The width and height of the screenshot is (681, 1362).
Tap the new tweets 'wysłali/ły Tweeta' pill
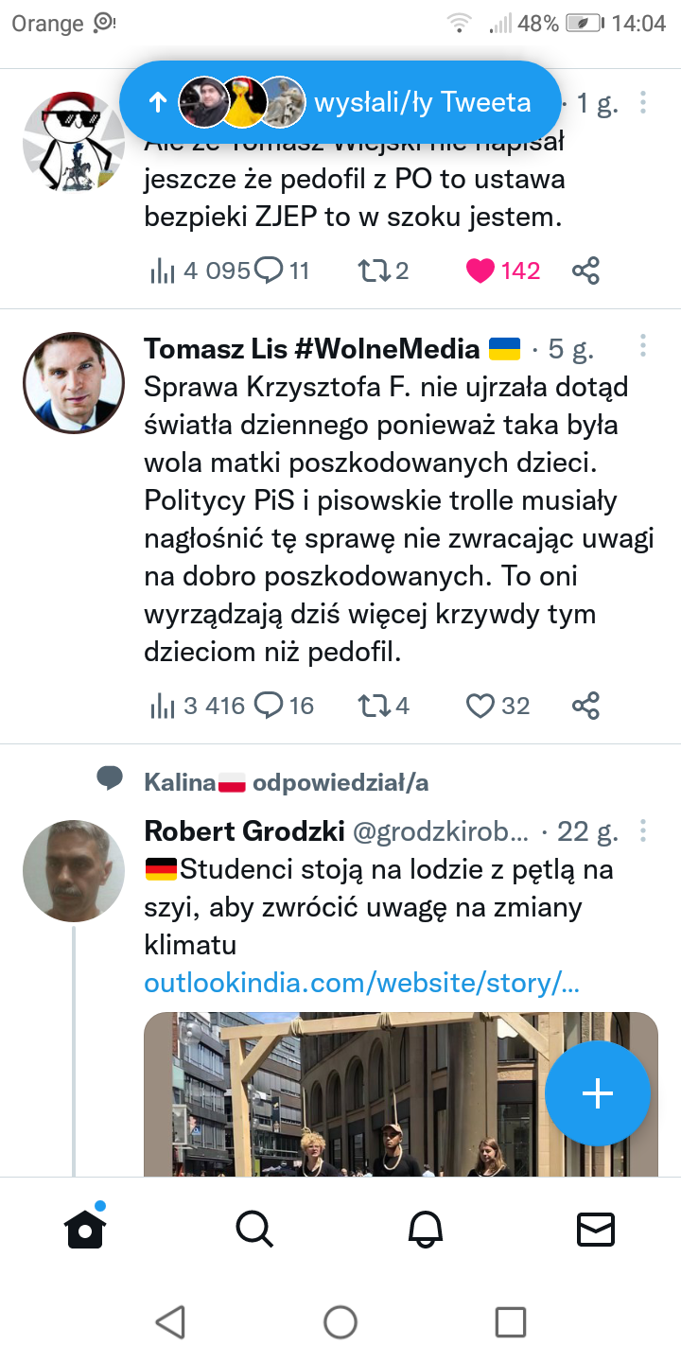(x=340, y=102)
